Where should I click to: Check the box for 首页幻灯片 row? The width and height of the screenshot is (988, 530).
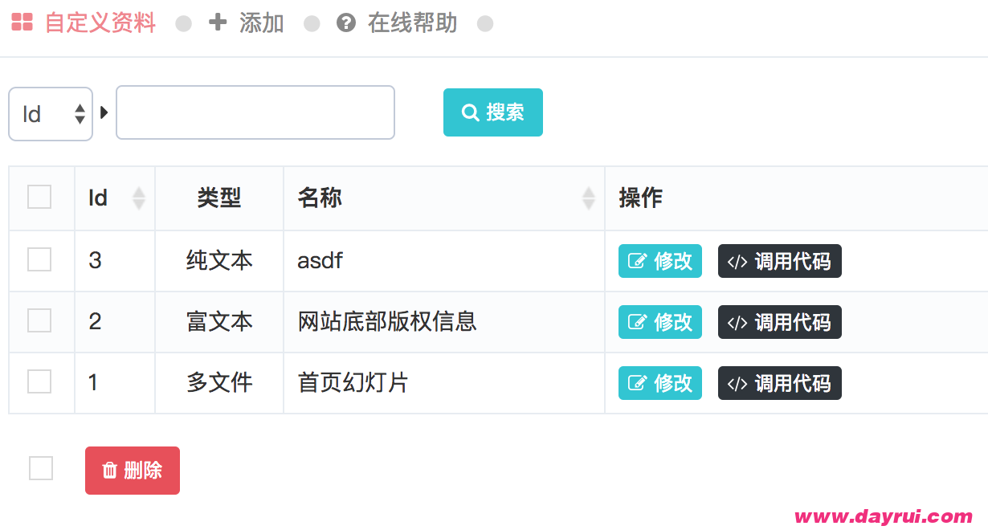[x=39, y=381]
